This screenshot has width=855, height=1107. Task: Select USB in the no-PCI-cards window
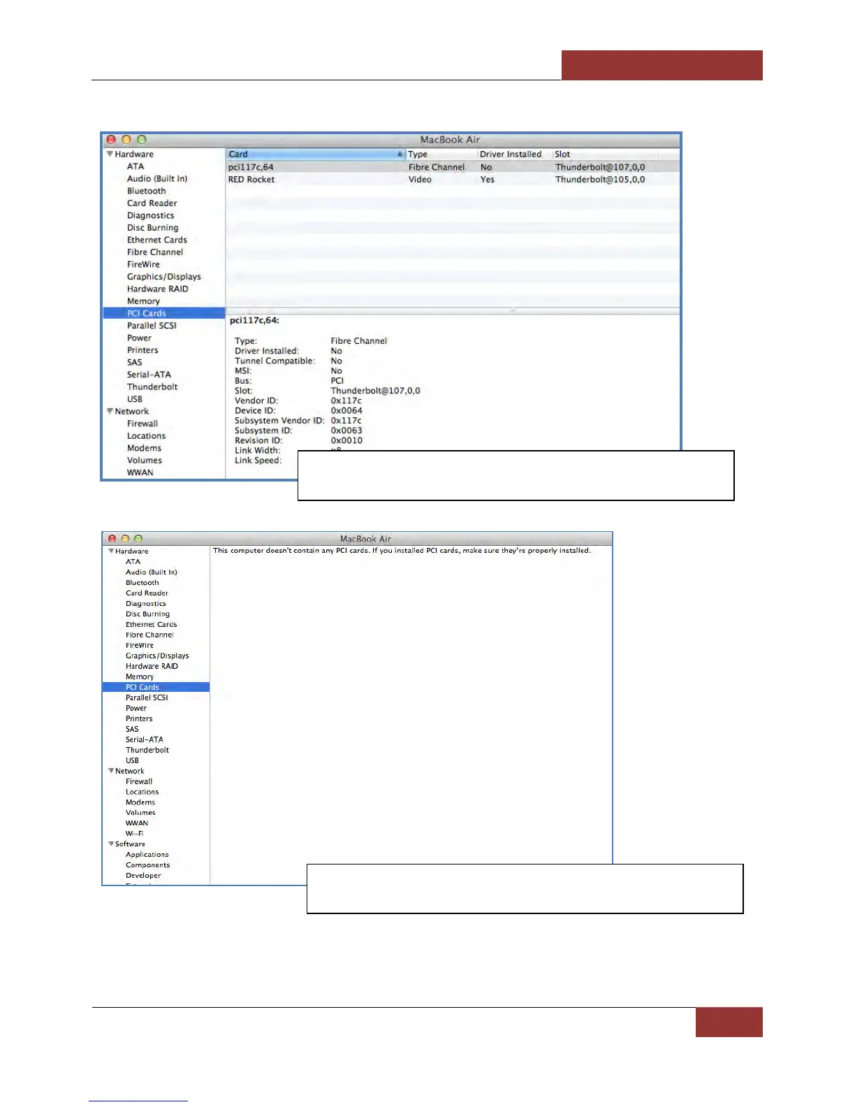click(x=132, y=760)
